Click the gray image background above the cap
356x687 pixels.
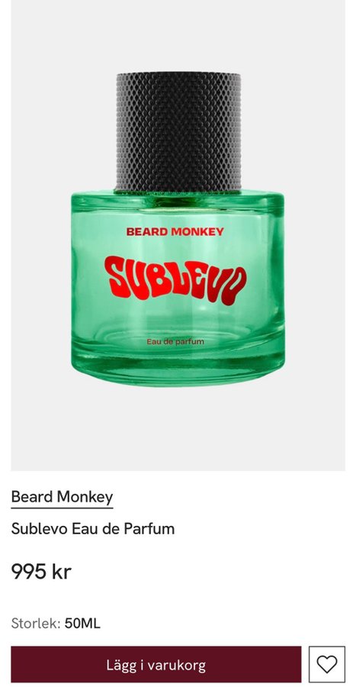pyautogui.click(x=178, y=35)
